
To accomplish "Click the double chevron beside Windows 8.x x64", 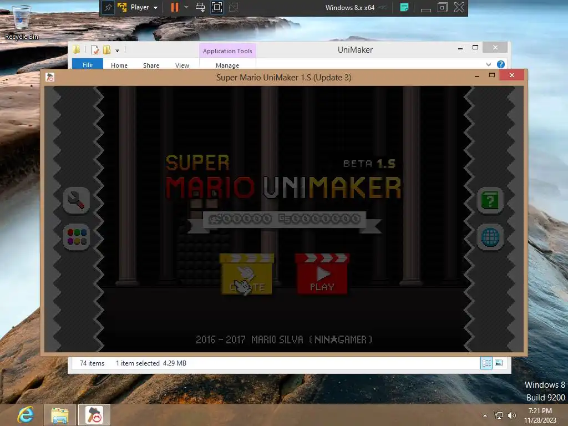I will 383,7.
